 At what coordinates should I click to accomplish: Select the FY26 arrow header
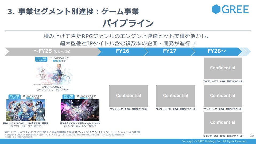(x=122, y=51)
